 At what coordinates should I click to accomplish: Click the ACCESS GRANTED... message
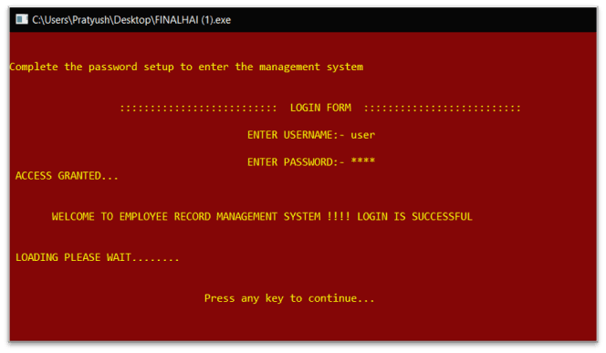pos(67,176)
